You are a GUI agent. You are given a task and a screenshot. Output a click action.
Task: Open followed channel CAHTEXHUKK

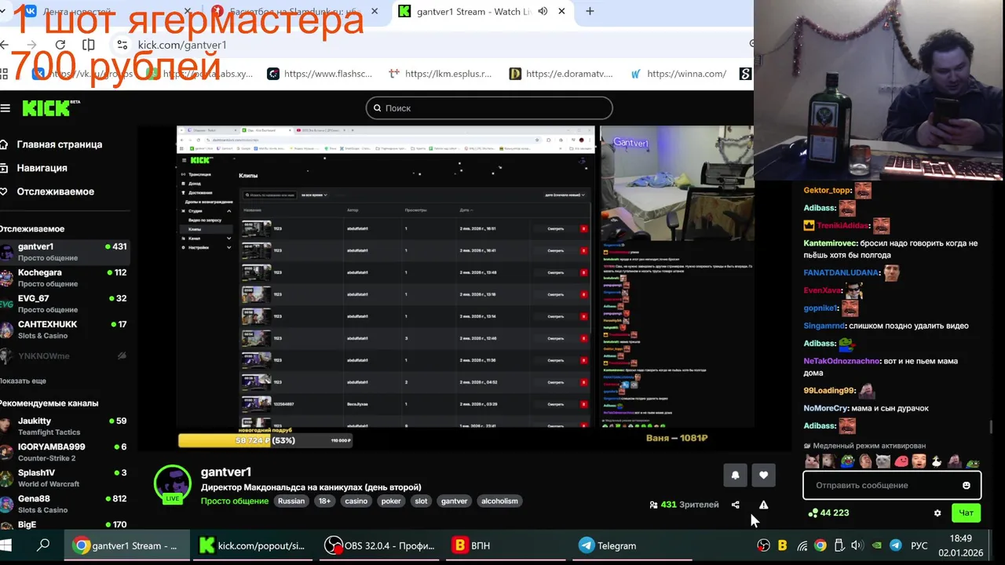(x=64, y=330)
